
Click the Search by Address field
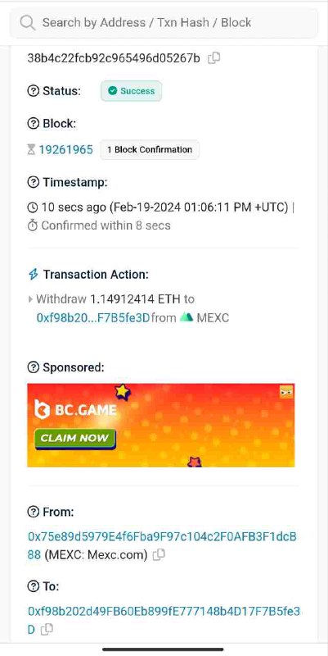(x=164, y=22)
